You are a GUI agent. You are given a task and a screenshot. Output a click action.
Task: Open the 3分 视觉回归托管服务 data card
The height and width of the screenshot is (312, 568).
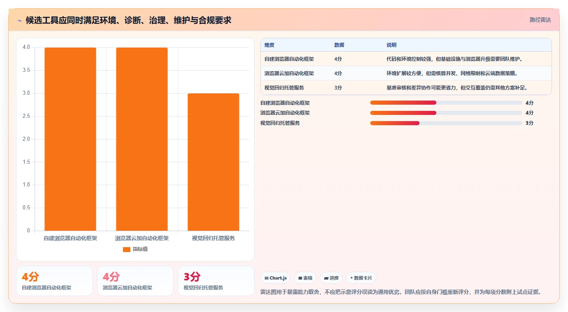pyautogui.click(x=216, y=281)
